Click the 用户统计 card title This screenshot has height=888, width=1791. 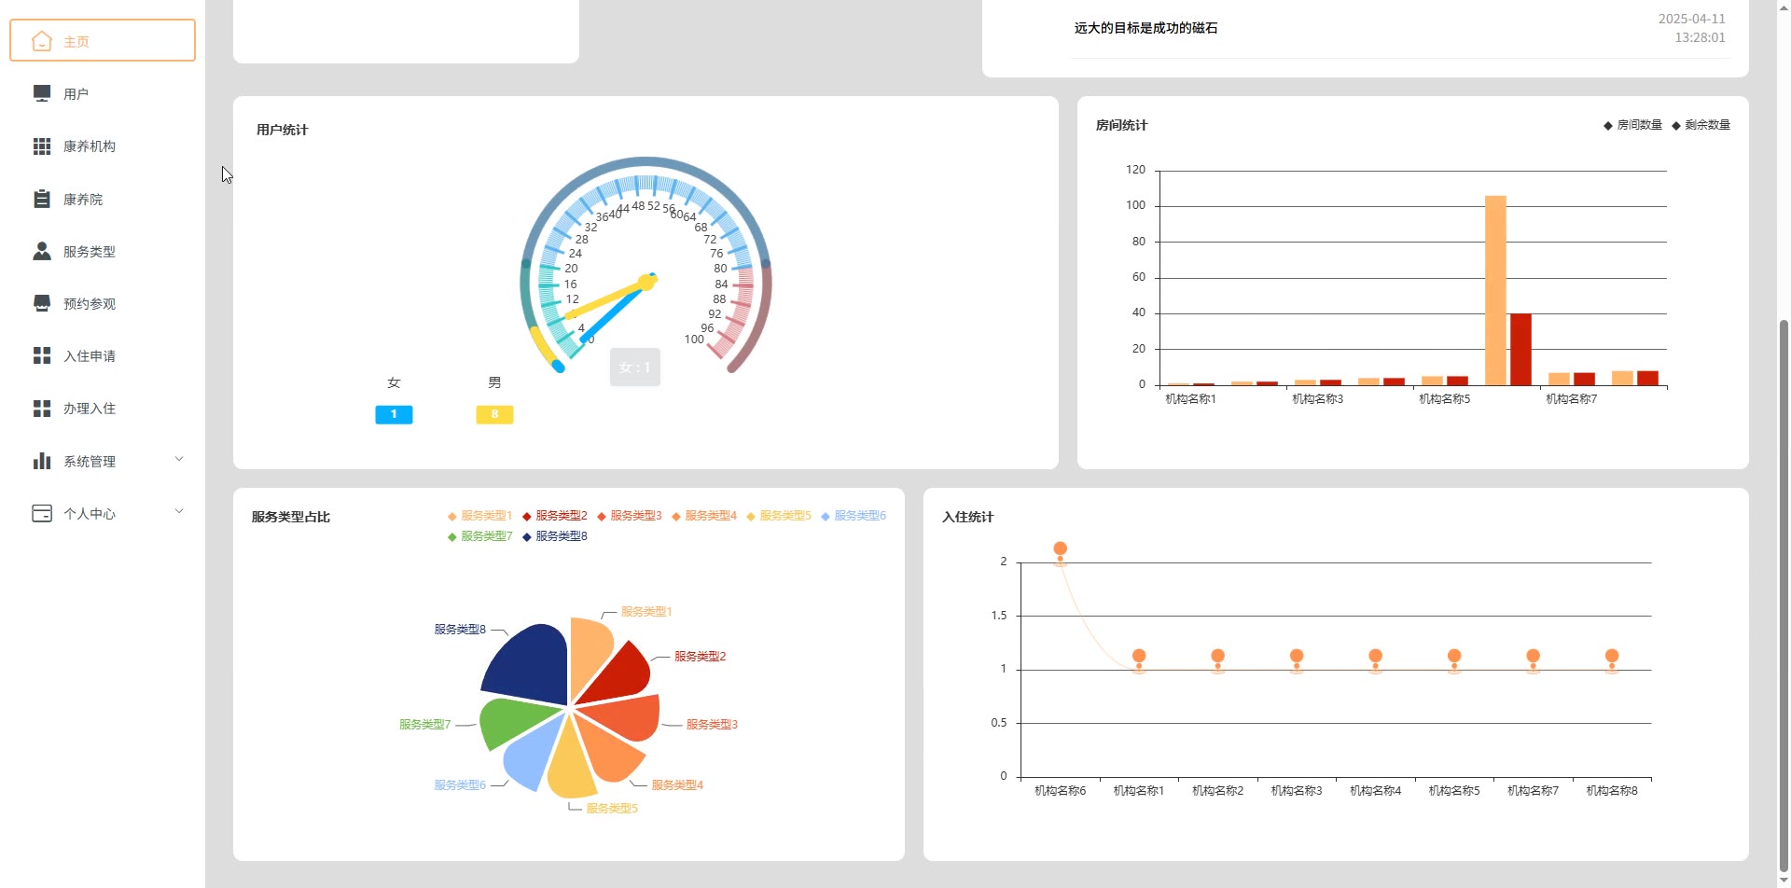282,130
